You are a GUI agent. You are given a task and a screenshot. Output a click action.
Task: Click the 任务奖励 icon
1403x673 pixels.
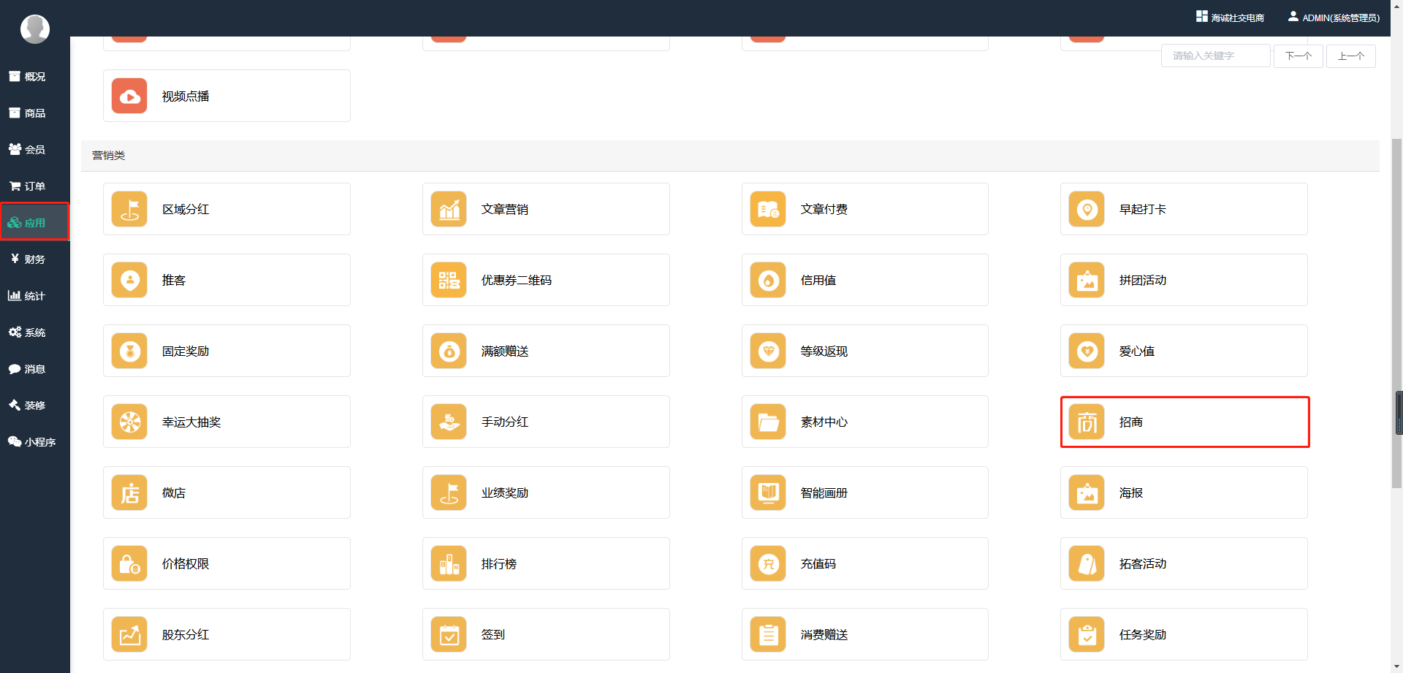pos(1087,635)
